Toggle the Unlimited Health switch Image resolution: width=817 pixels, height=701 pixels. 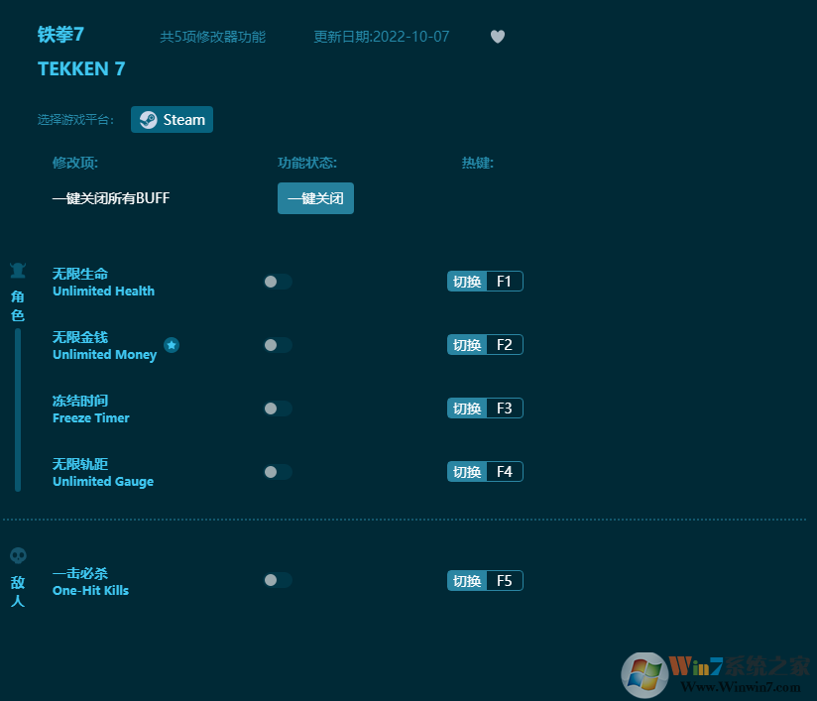[278, 282]
